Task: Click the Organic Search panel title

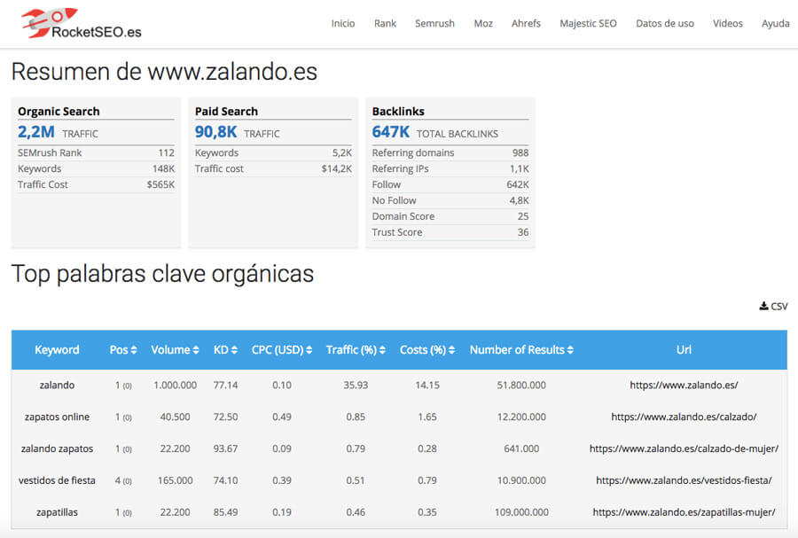Action: pos(59,112)
